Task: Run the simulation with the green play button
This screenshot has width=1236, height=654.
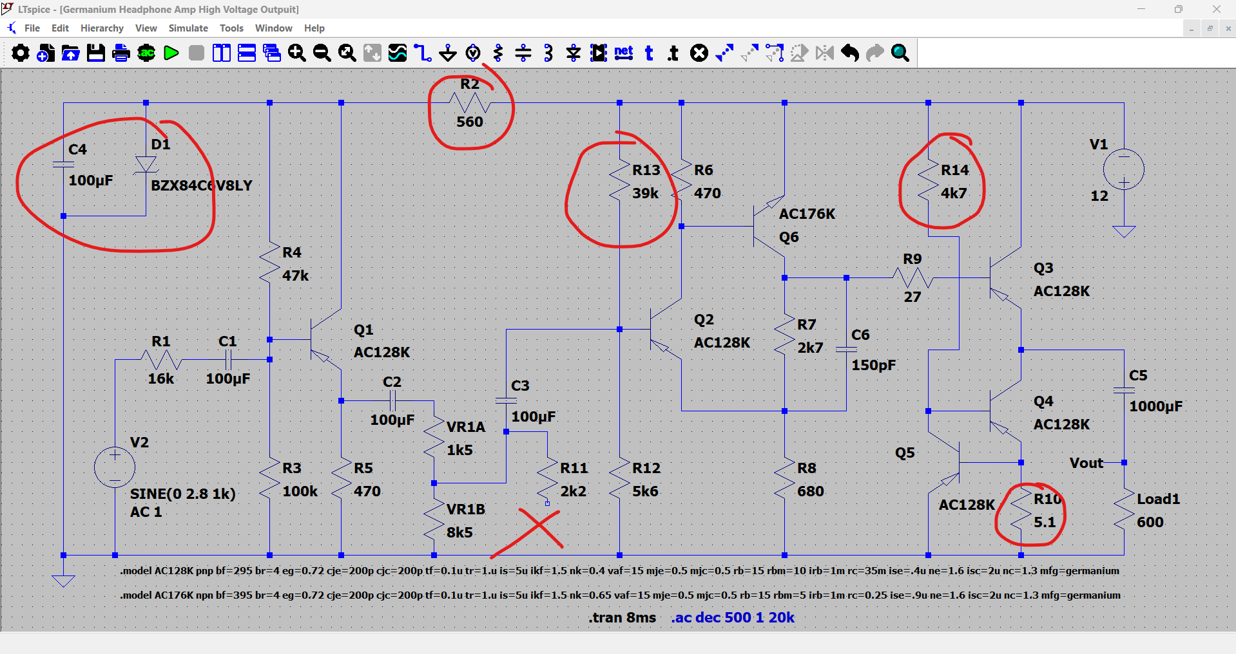Action: click(171, 53)
